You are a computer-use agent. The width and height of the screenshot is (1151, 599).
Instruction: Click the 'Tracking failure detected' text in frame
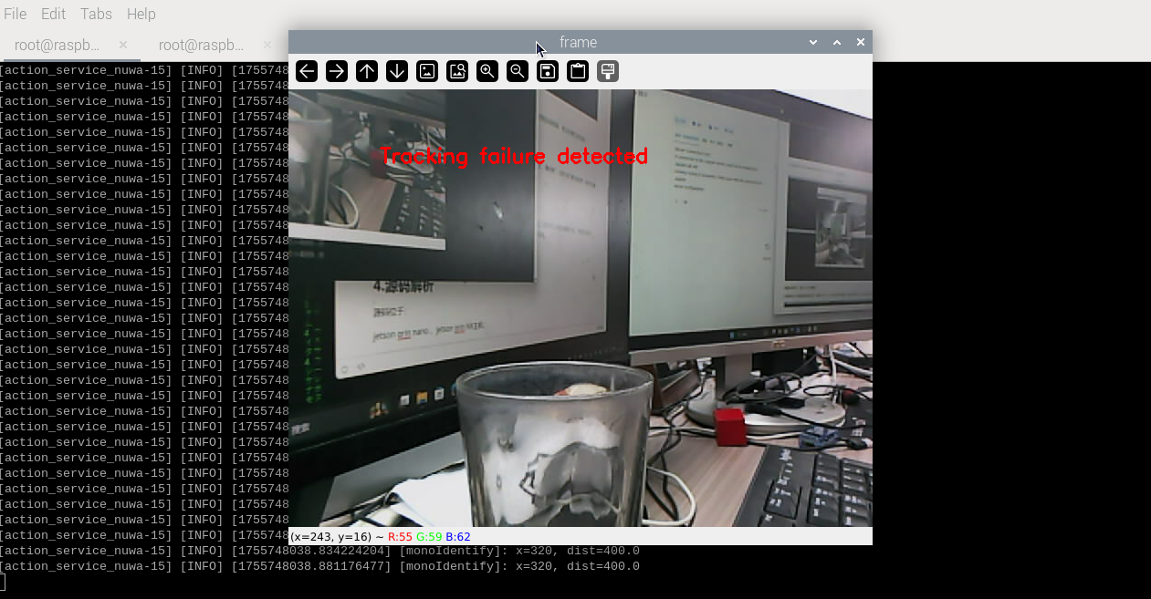(x=514, y=156)
